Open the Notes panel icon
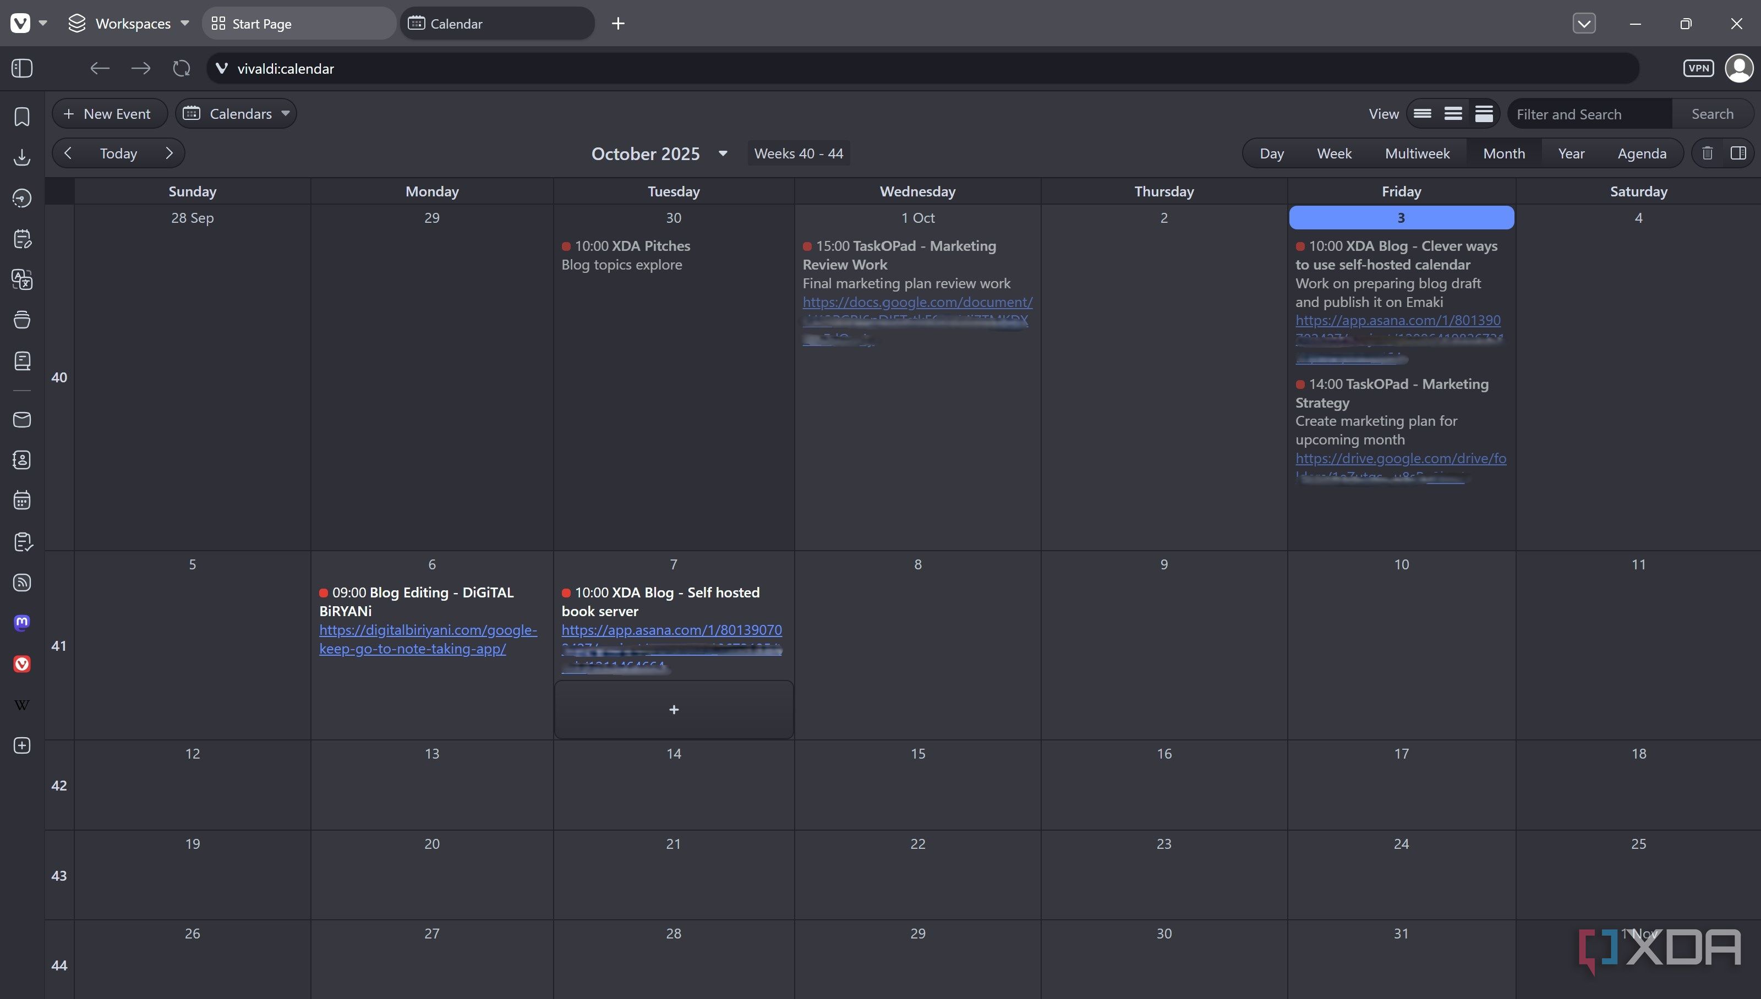1761x999 pixels. (x=22, y=239)
